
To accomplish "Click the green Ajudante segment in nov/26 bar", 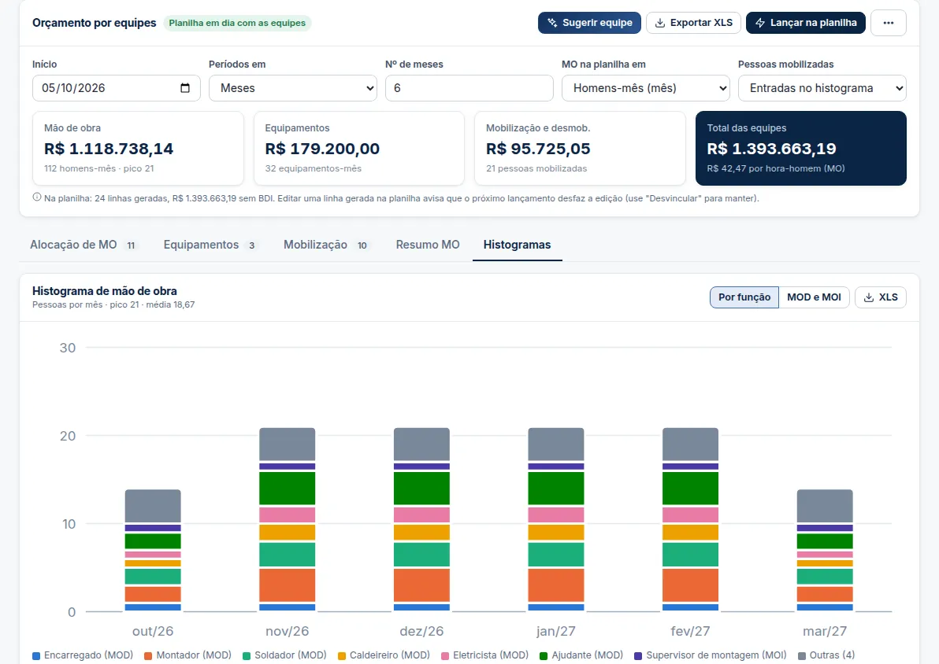I will (287, 488).
